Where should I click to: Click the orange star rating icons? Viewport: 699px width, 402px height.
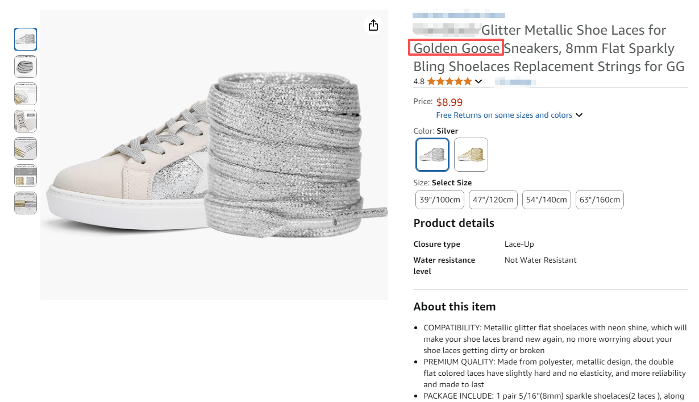tap(449, 81)
